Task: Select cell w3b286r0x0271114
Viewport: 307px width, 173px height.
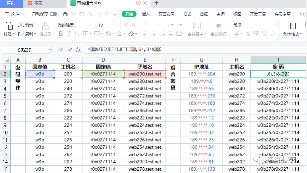Action: coord(278,111)
